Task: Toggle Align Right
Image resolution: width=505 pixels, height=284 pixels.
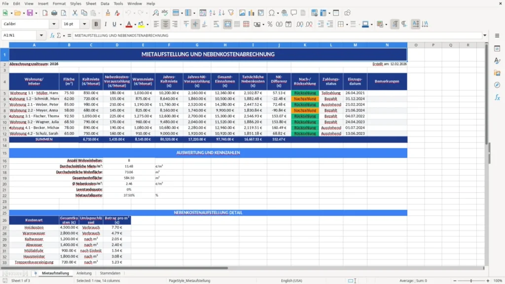Action: (175, 24)
